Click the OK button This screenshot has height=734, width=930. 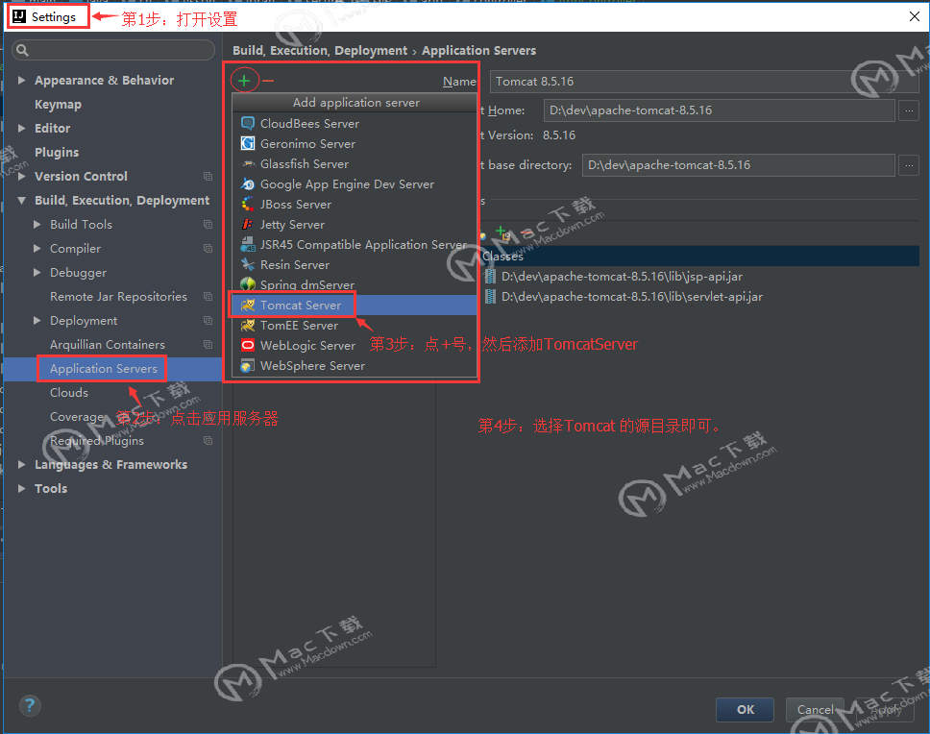pos(745,710)
